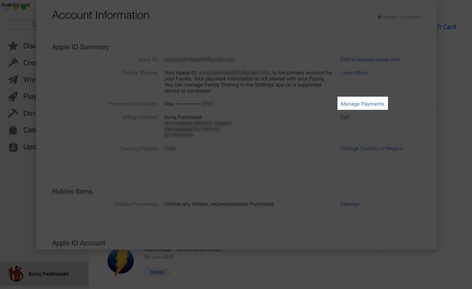Click the Suraj Padmasali name in the sidebar
472x289 pixels.
point(49,273)
